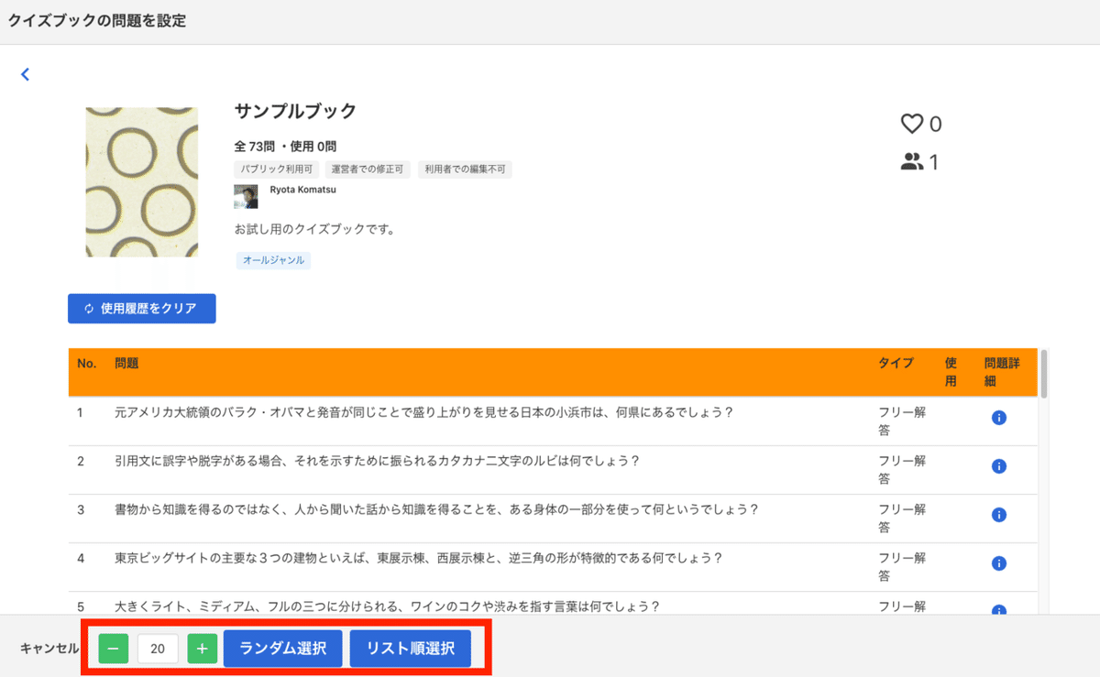1100x677 pixels.
Task: Click the minus button to decrease question count
Action: (112, 648)
